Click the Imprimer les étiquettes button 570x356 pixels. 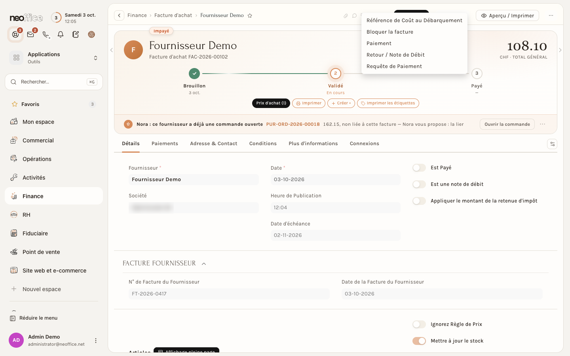coord(388,103)
